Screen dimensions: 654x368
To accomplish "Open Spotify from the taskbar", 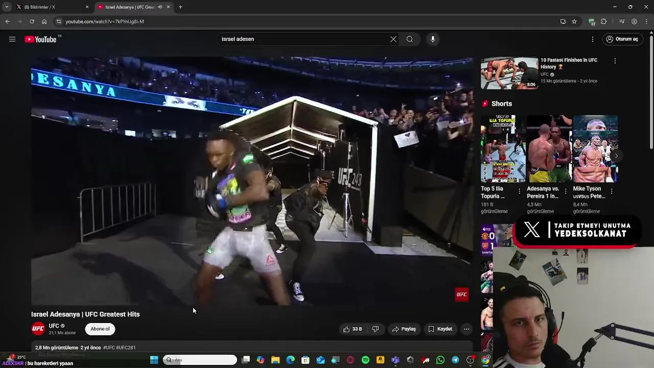I will point(365,360).
